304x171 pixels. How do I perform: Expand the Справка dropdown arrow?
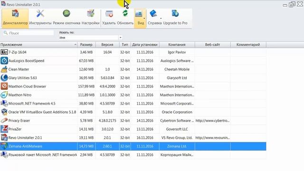coord(161,19)
